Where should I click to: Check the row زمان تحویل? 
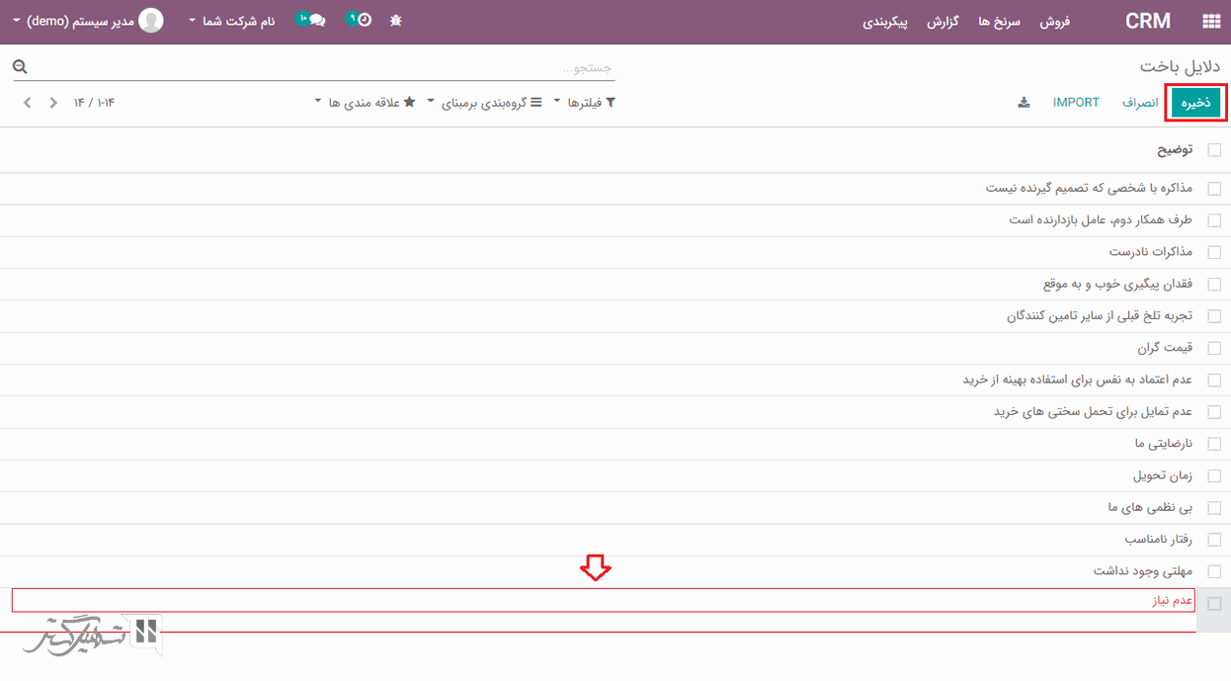point(1214,476)
